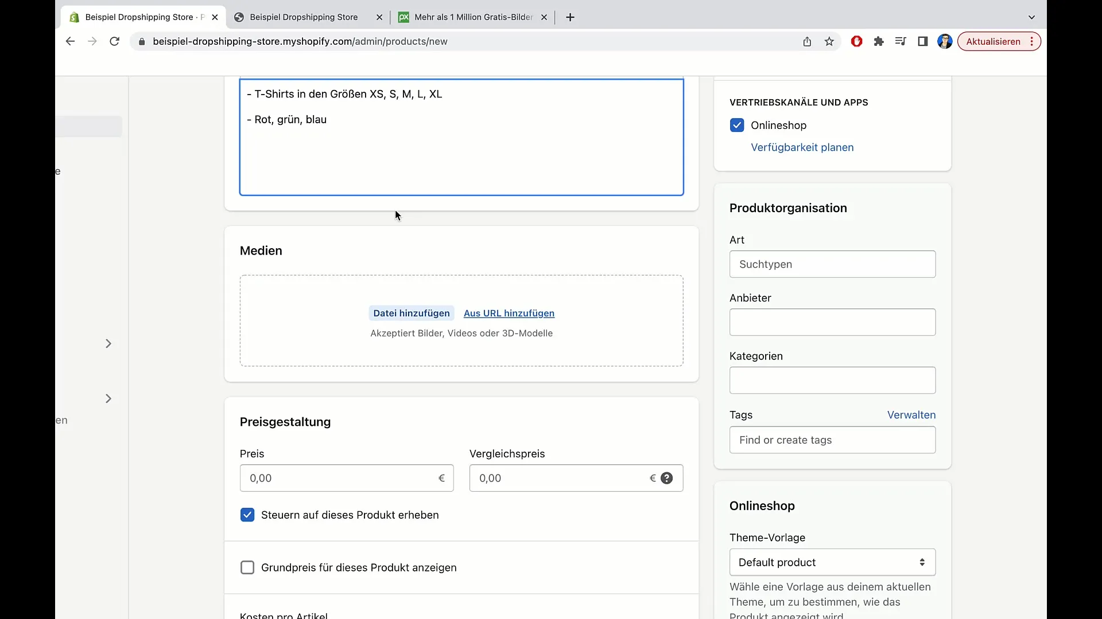Focus the Preis input field

347,478
